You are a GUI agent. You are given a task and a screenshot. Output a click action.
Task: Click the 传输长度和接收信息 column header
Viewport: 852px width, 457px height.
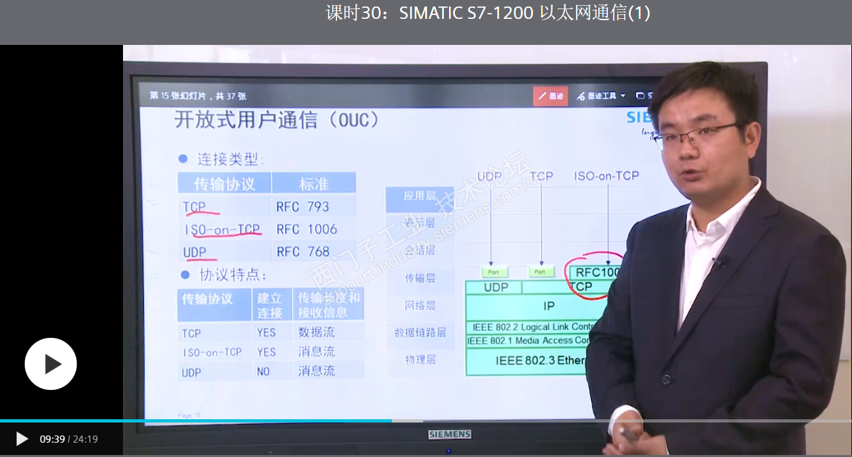click(329, 305)
